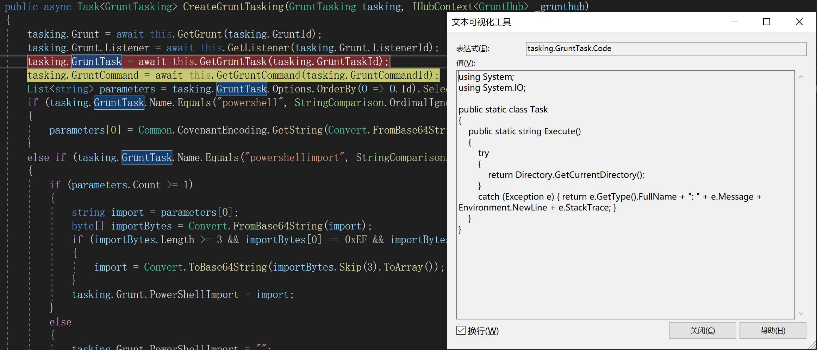
Task: Click 'Environment.NewLine + e.StackTrace; }' wrapped line
Action: (537, 207)
